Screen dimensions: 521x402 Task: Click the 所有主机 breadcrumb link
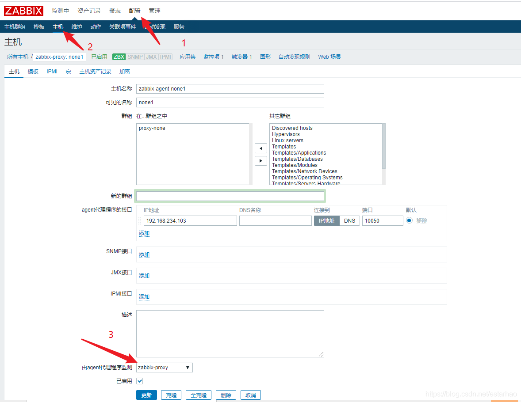(x=18, y=57)
